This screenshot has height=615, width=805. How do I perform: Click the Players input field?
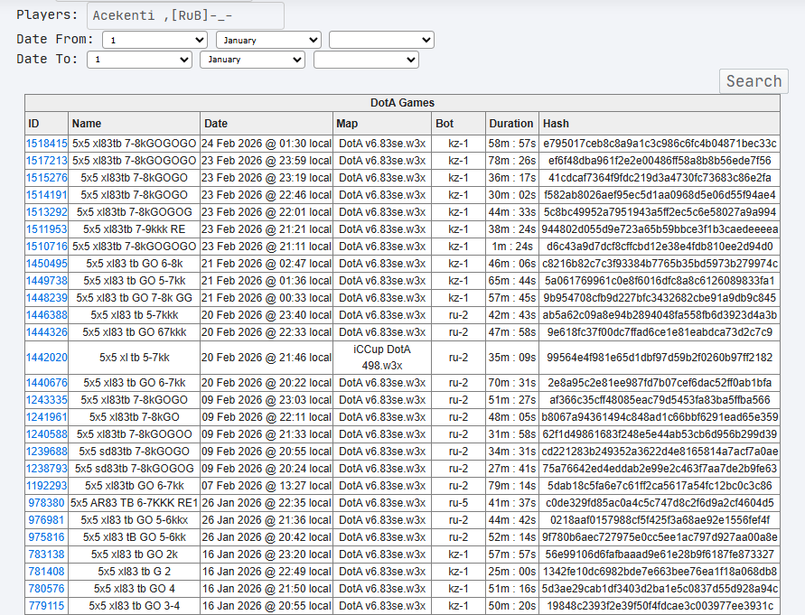click(185, 15)
